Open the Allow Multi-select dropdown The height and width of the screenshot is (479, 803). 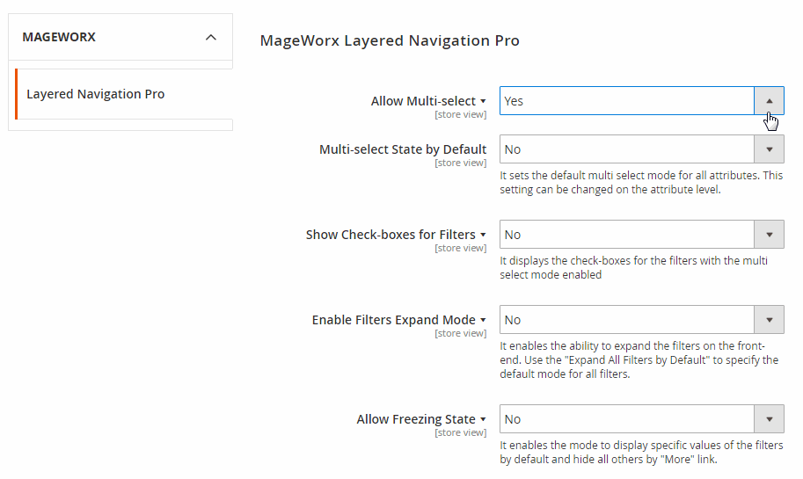pos(626,101)
